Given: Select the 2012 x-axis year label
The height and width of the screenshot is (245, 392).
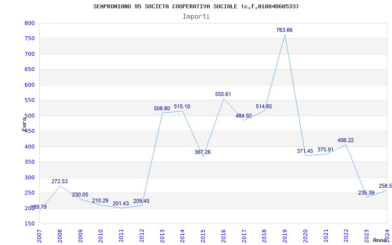Looking at the screenshot, I should 142,236.
